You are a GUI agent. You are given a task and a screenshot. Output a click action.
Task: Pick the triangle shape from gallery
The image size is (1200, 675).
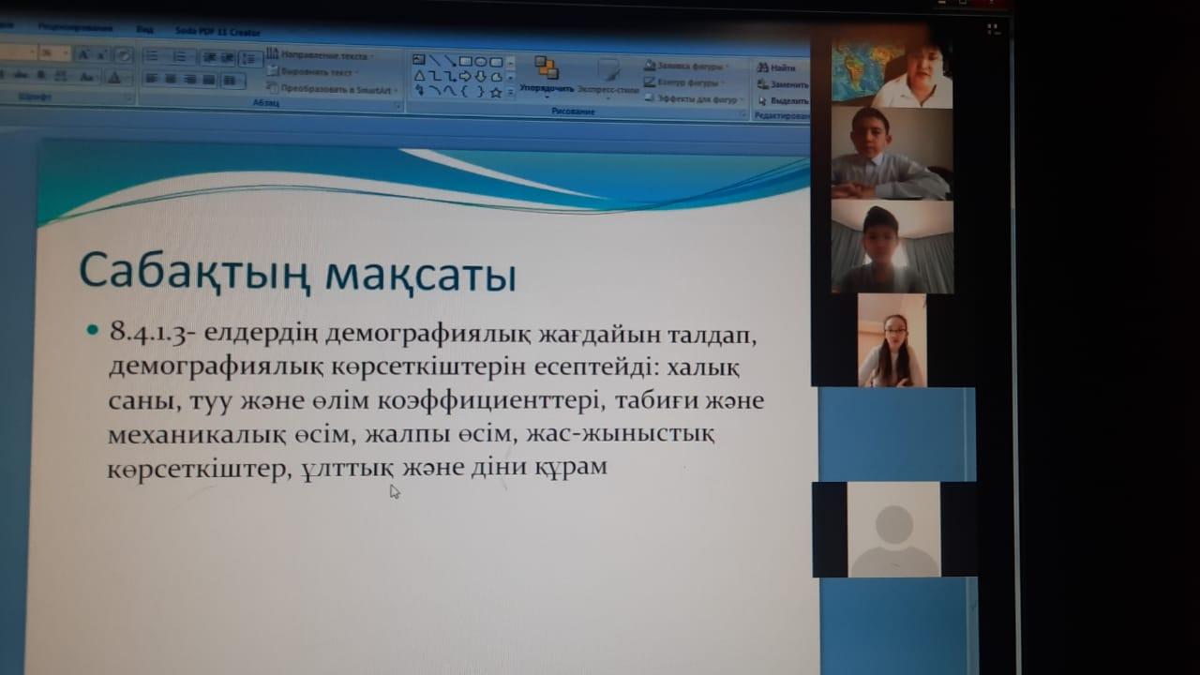(x=420, y=77)
